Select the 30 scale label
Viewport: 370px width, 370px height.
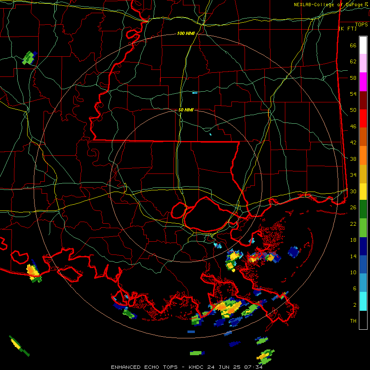353,191
